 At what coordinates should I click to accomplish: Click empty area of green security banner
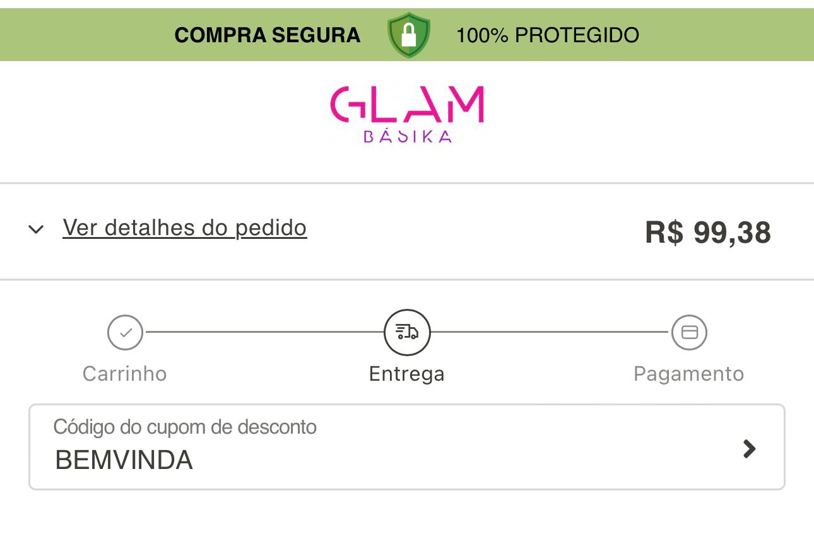[x=726, y=35]
